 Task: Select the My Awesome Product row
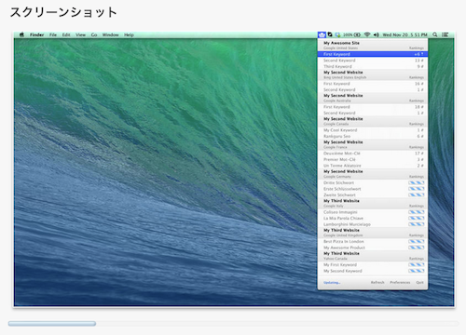tap(373, 248)
